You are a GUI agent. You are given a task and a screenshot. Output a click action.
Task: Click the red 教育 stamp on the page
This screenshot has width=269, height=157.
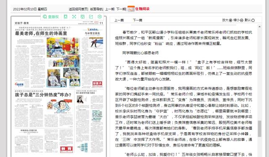(66, 149)
